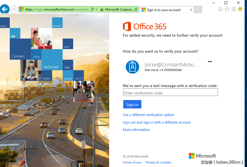Click the 'Connect' tile in the illustration
The width and height of the screenshot is (247, 167).
[x=20, y=49]
